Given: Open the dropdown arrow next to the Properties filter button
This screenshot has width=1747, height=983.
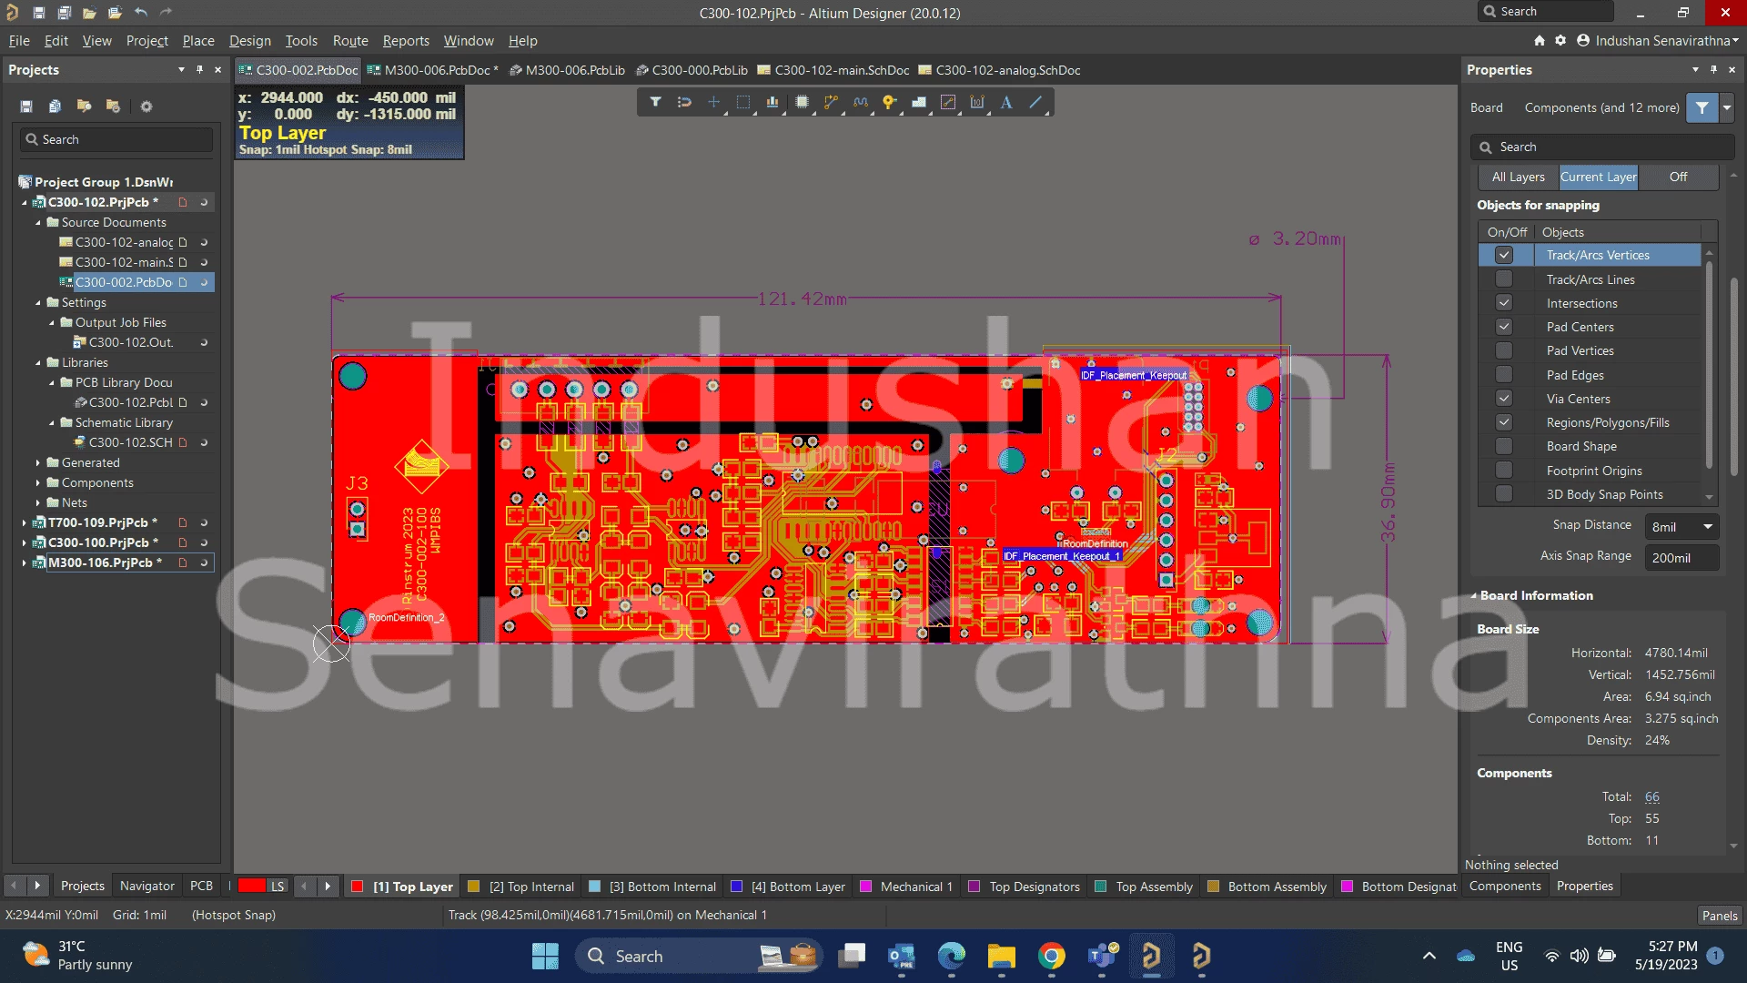Looking at the screenshot, I should point(1726,107).
